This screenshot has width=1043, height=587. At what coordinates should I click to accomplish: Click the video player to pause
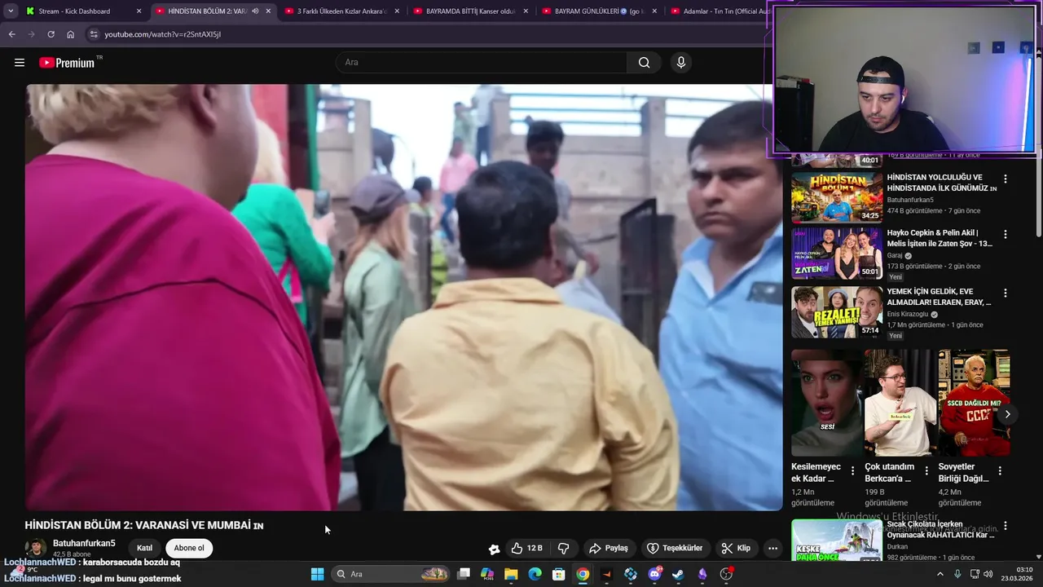[x=403, y=297]
